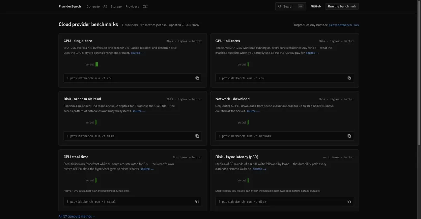421x219 pixels.
Task: Click the search magnifier icon
Action: 280,6
